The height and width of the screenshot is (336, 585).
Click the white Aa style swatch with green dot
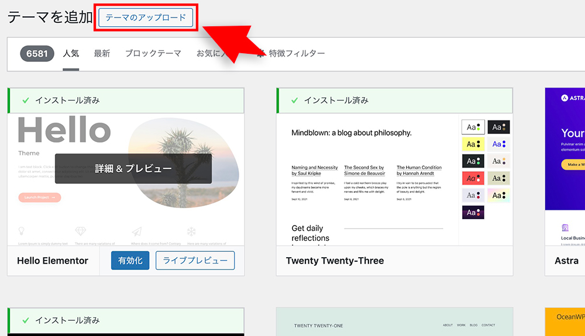[473, 127]
